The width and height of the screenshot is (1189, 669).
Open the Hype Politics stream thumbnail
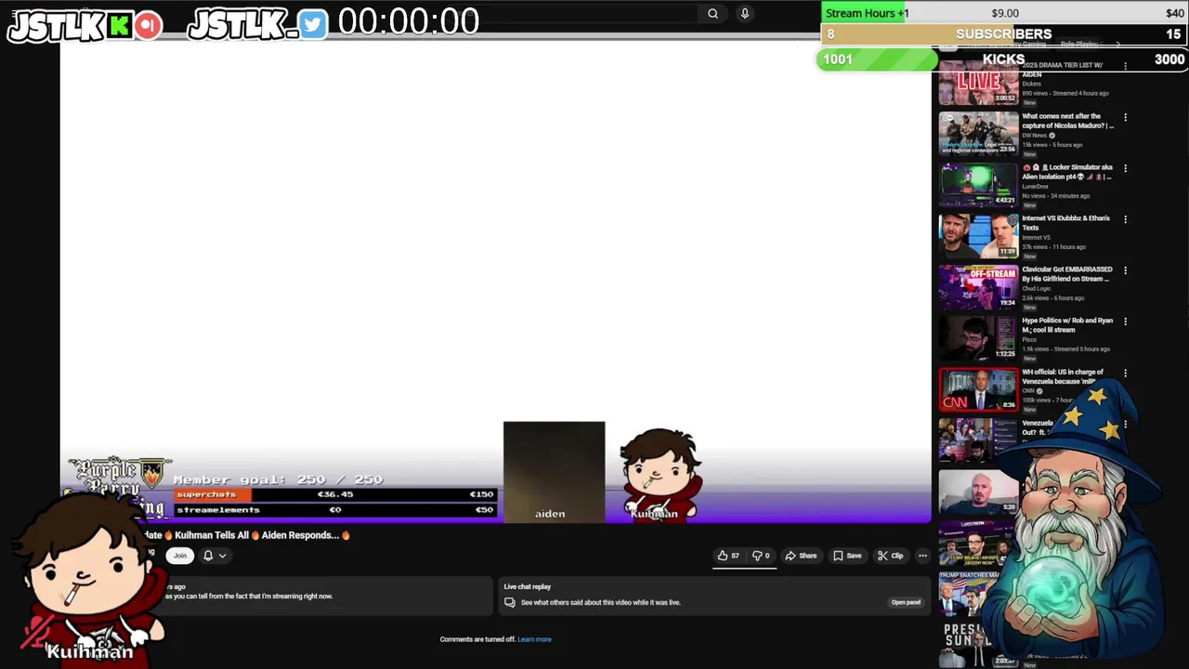point(978,337)
